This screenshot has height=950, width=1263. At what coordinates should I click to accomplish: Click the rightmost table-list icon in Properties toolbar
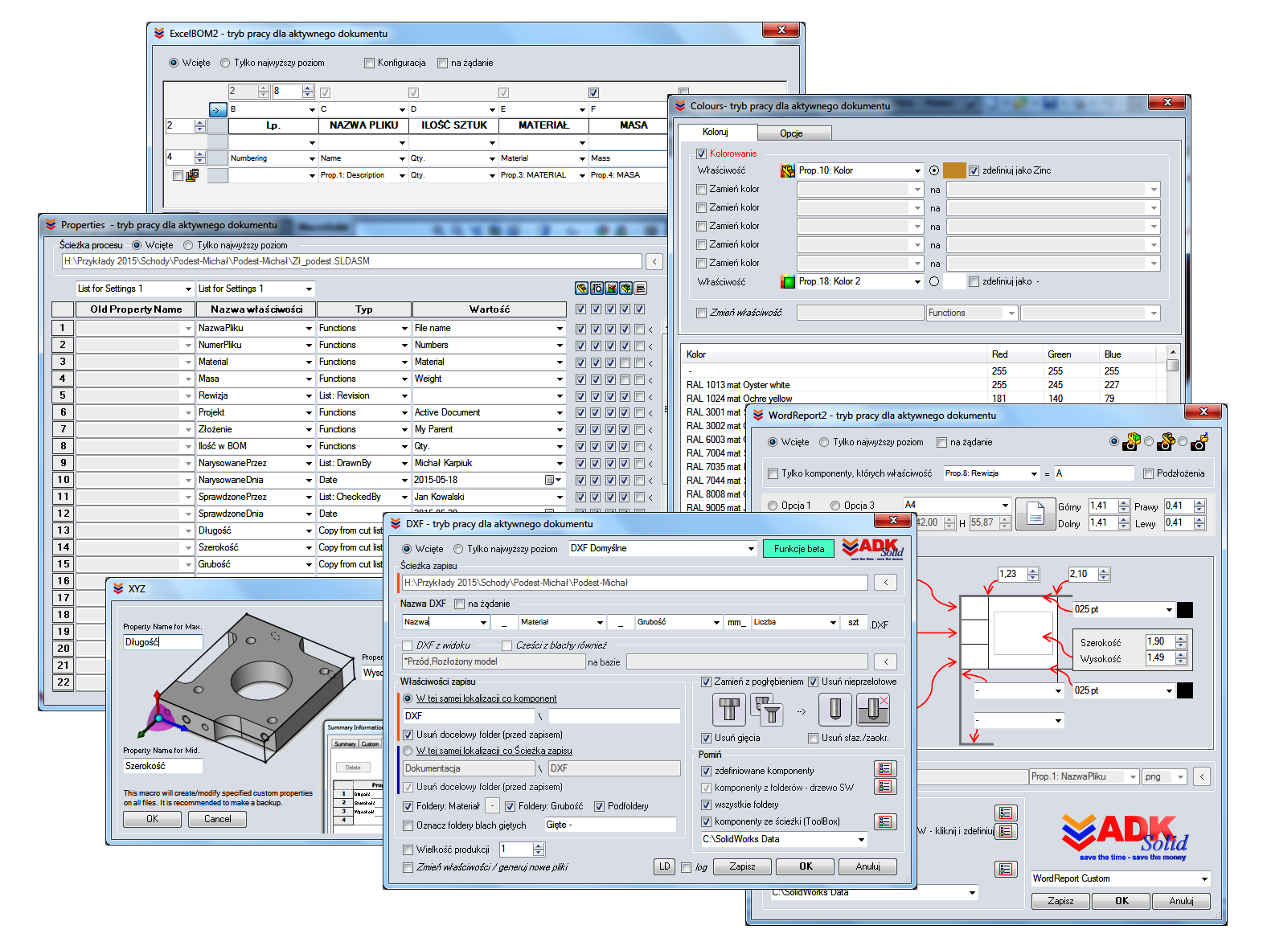click(641, 289)
